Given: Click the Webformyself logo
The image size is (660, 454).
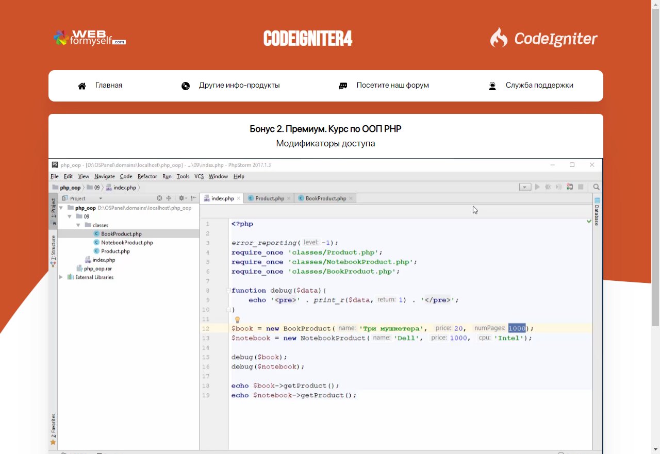Looking at the screenshot, I should [89, 38].
